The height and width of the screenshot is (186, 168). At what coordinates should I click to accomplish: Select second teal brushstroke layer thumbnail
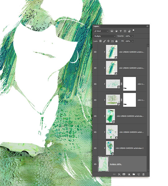pyautogui.click(x=111, y=68)
